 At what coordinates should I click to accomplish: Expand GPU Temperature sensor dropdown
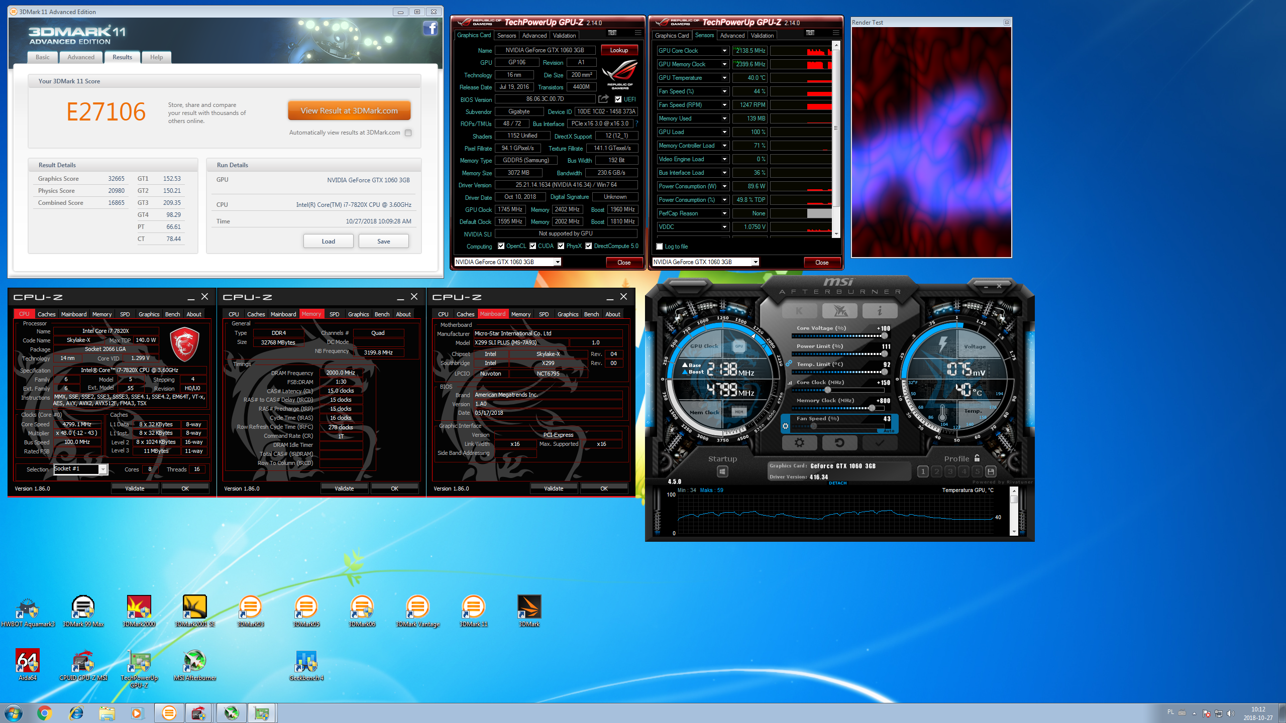click(724, 78)
